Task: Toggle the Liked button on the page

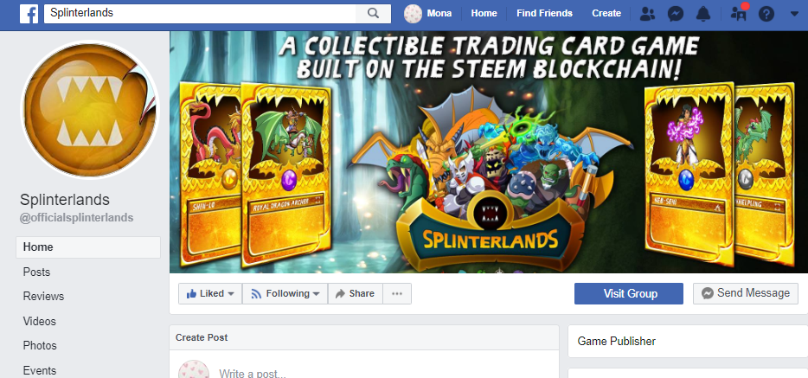Action: point(210,293)
